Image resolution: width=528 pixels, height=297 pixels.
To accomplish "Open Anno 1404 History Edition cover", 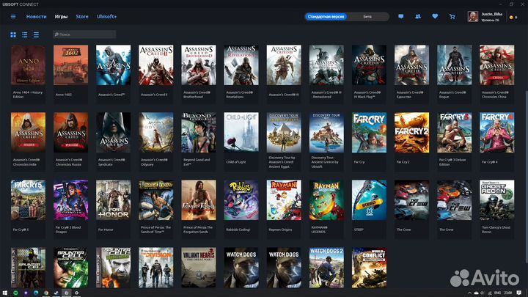I will [29, 65].
